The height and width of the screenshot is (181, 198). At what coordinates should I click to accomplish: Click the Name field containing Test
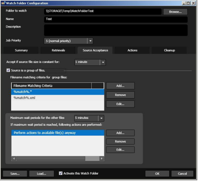click(116, 19)
